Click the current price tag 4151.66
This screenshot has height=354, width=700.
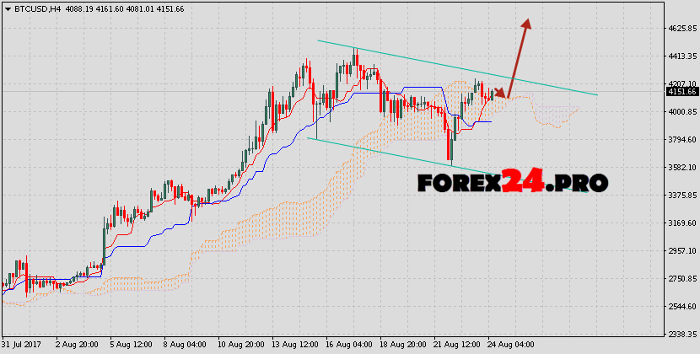(681, 91)
